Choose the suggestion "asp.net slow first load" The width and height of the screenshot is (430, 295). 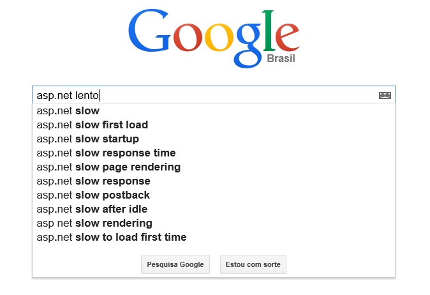click(x=93, y=125)
